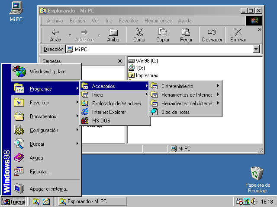
Task: Open the Herramientas menu
Action: 158,21
